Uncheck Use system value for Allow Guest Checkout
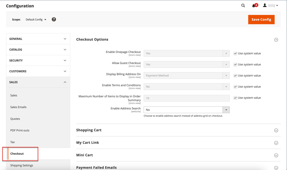The image size is (287, 170). pyautogui.click(x=235, y=64)
